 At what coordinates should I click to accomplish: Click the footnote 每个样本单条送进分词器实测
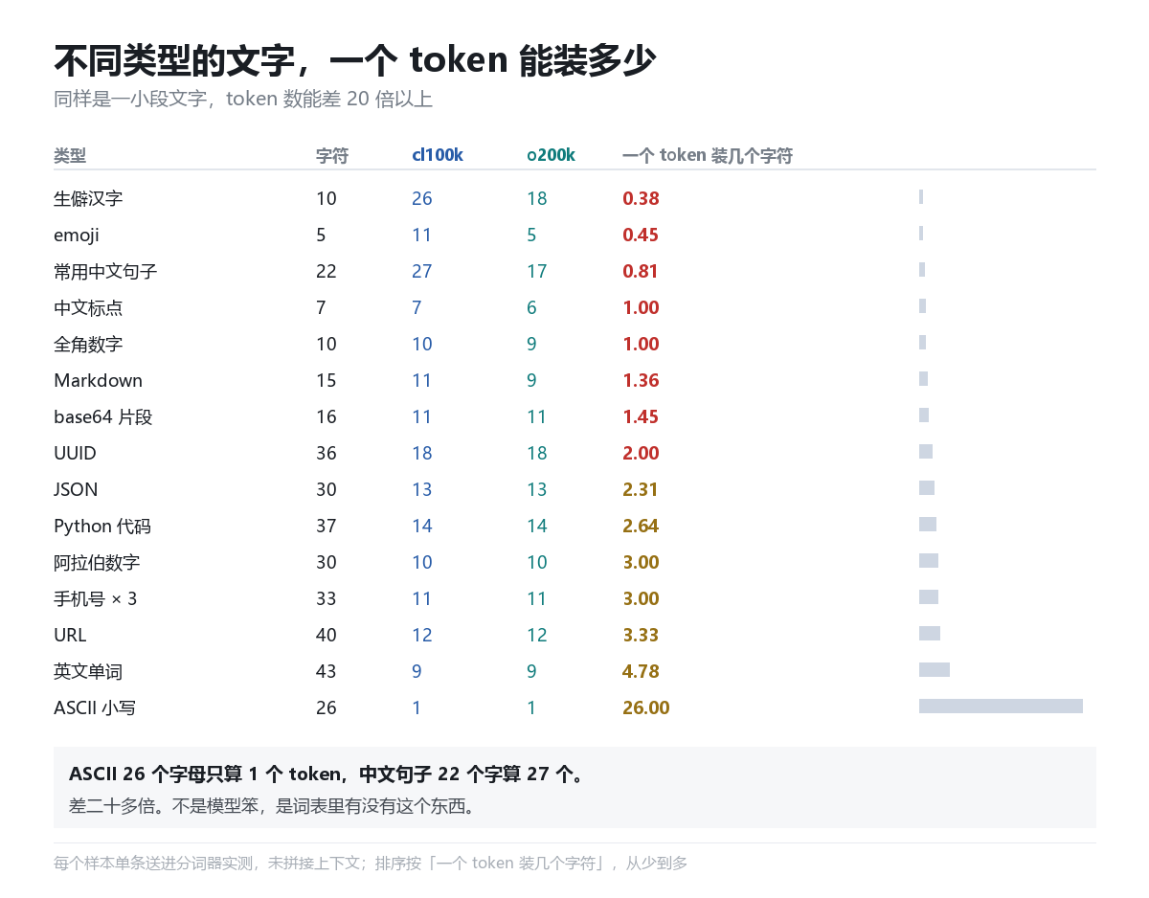point(371,864)
